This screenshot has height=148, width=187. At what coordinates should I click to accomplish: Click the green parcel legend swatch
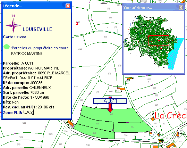[7, 47]
